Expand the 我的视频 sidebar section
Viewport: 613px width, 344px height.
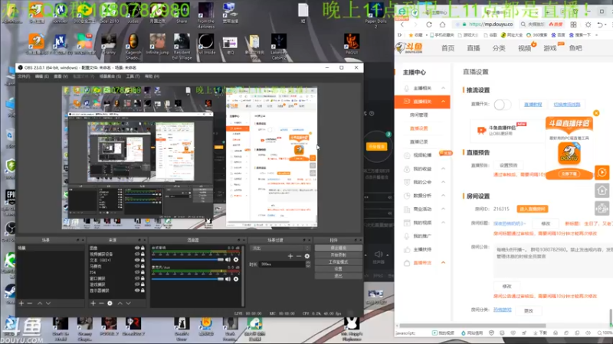coord(443,222)
